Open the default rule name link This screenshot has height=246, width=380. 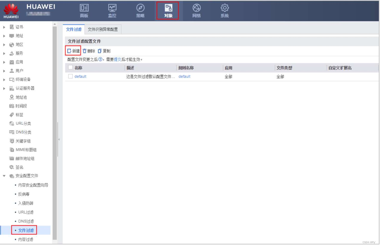(185, 76)
